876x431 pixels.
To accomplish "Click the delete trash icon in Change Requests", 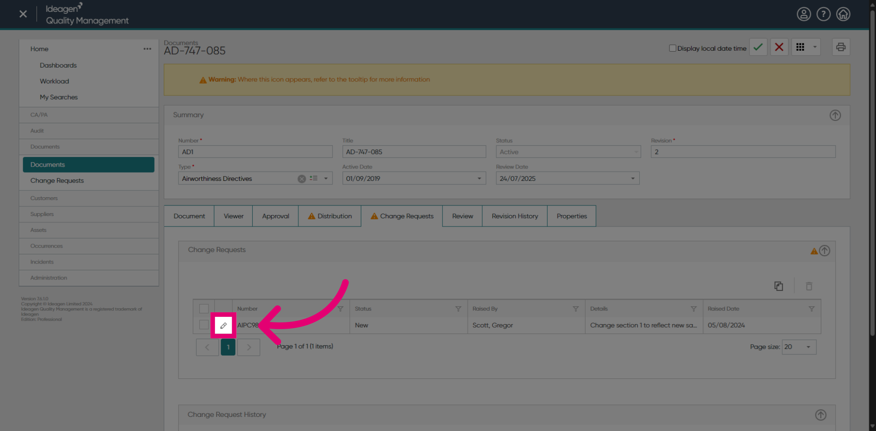I will (x=809, y=286).
